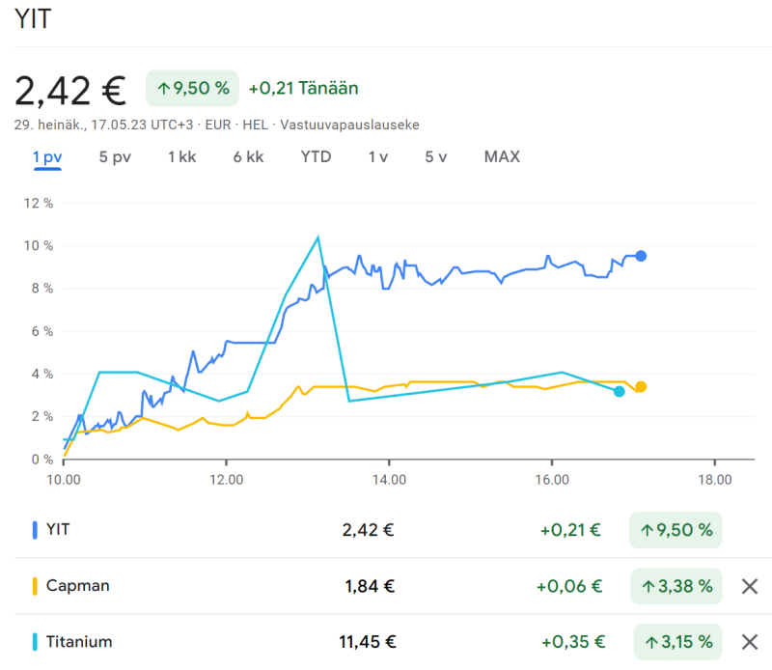Switch to the 5 pv range tab

[x=115, y=157]
